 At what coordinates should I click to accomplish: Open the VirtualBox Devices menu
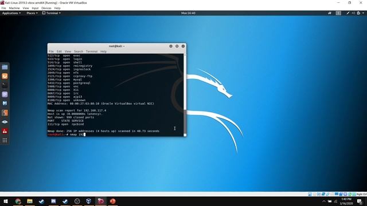point(46,8)
